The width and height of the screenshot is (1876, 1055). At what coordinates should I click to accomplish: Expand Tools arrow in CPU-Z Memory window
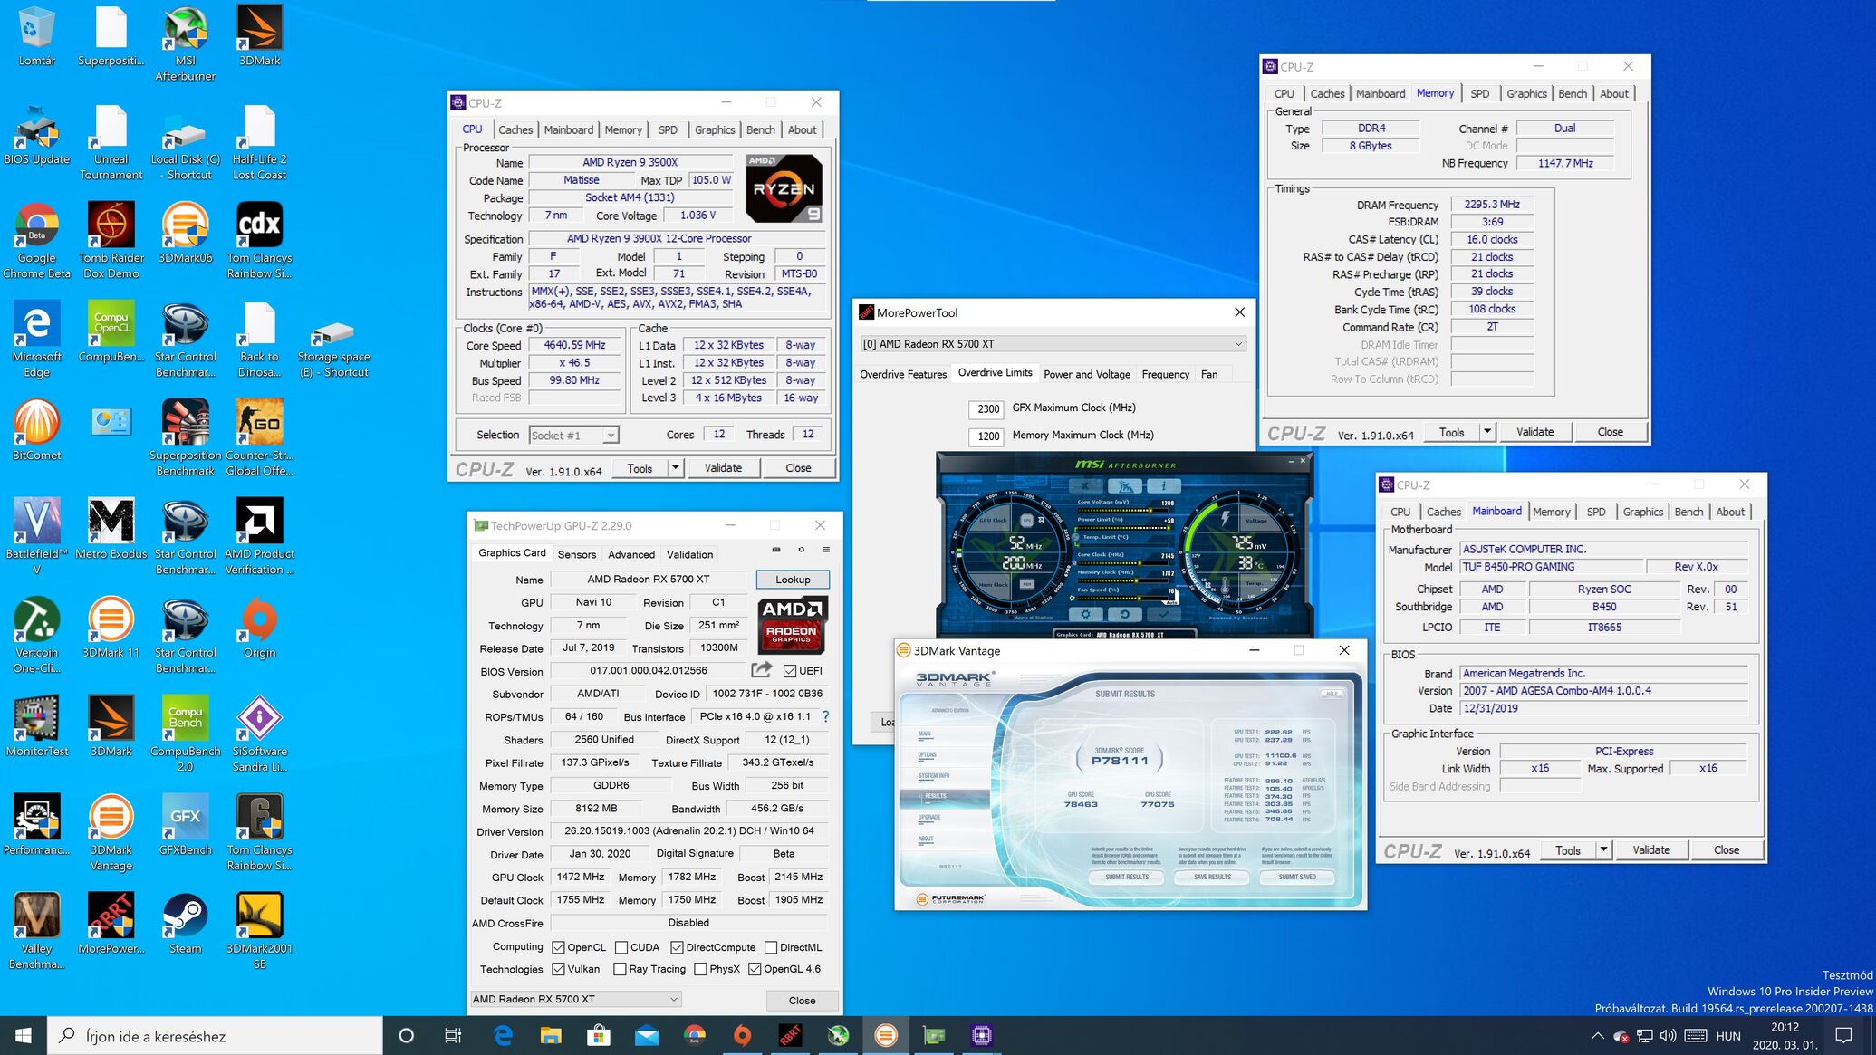(x=1486, y=432)
